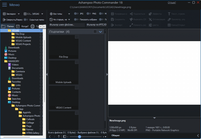Collapse the Подпапки section chevron
Viewport: 201px width, 139px height.
pos(100,32)
